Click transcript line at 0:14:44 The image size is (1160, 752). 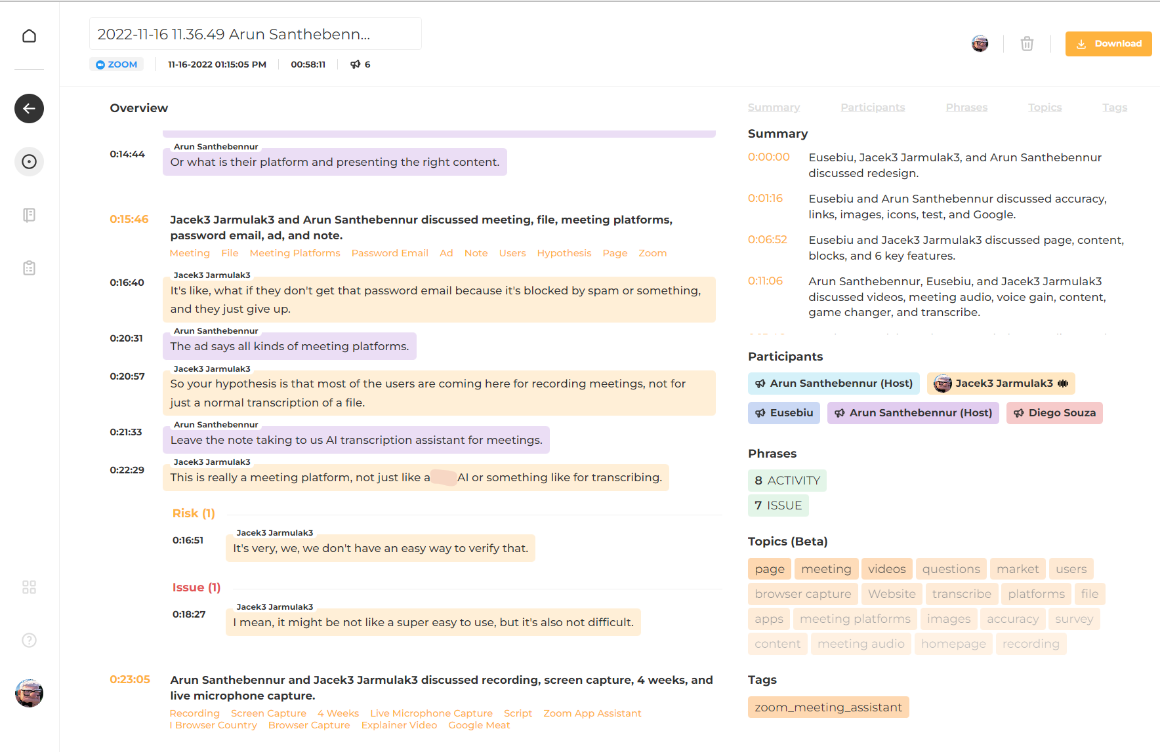point(335,162)
